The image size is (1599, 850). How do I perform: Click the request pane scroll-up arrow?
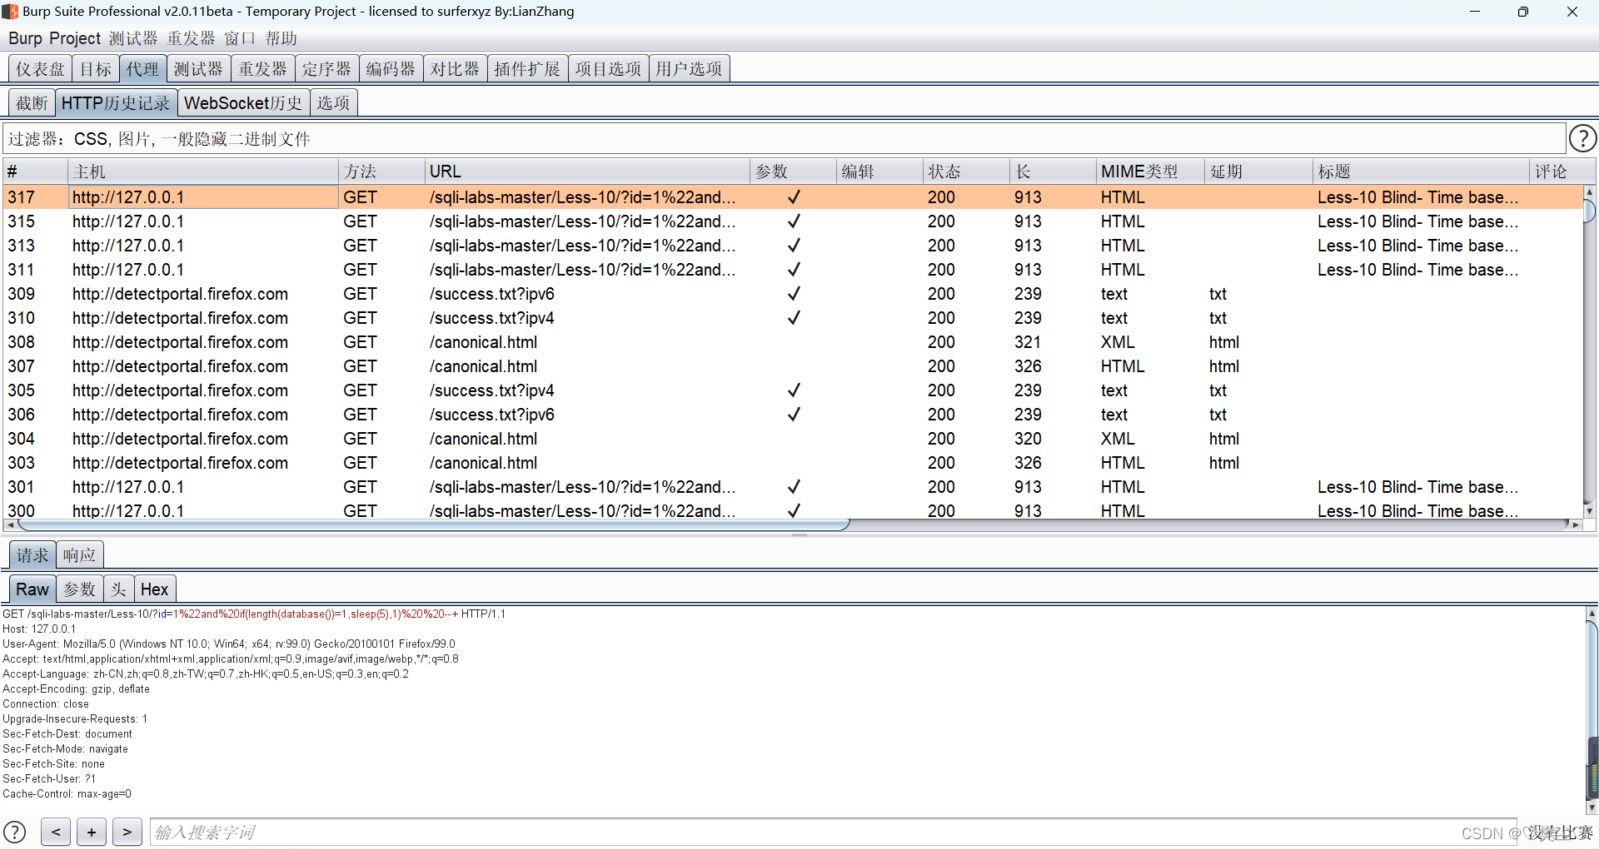1592,614
